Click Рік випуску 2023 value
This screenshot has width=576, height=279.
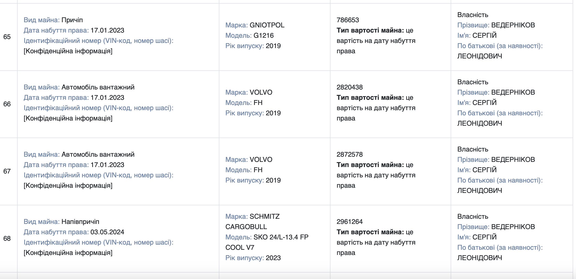273,258
